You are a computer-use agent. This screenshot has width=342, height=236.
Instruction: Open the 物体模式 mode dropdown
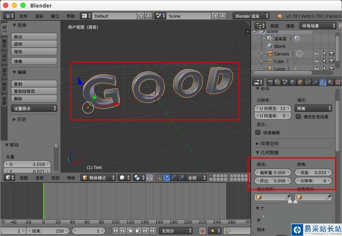(x=98, y=178)
